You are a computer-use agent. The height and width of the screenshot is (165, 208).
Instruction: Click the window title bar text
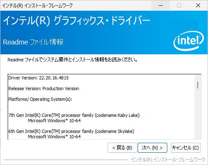pos(37,6)
